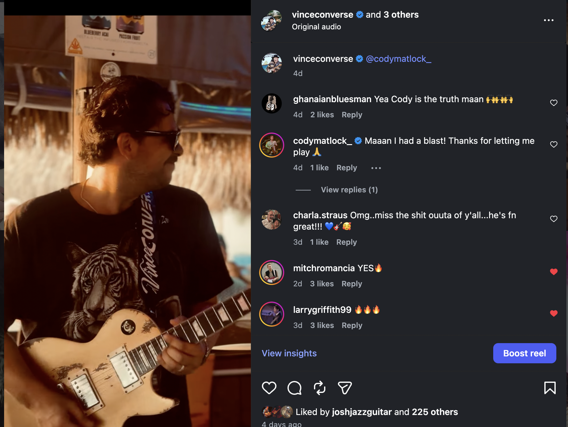Screen dimensions: 568x427
Task: Open ghanaianbluesman's profile picture
Action: pos(272,103)
